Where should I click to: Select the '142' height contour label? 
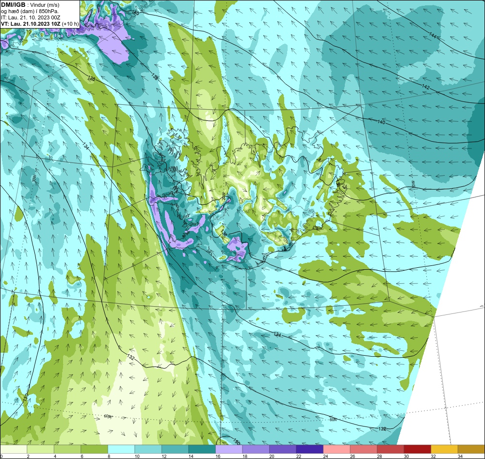[426, 87]
